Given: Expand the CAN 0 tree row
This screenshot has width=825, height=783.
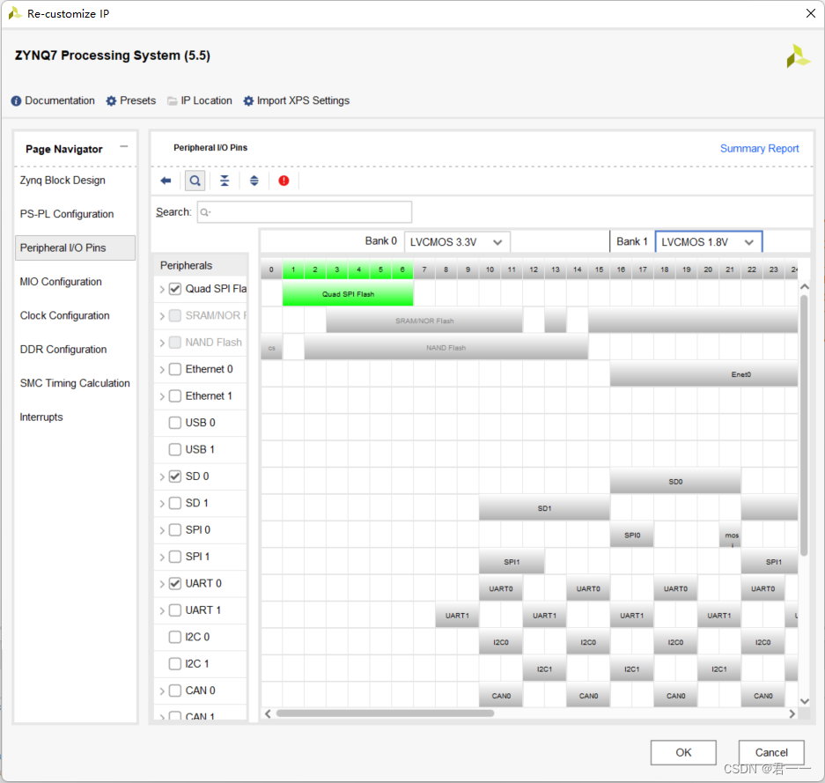Looking at the screenshot, I should [x=162, y=691].
